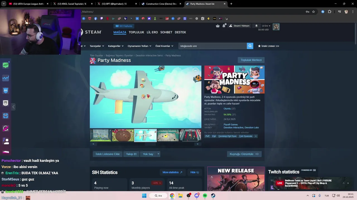Select the brown arena screenshot thumbnail
The height and width of the screenshot is (200, 357).
[x=123, y=135]
